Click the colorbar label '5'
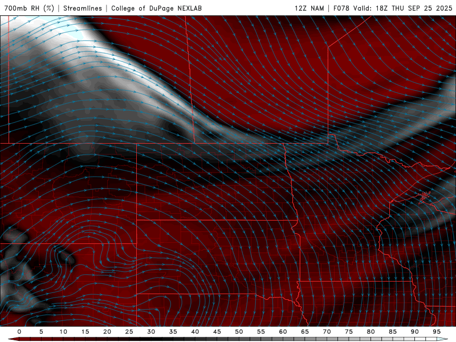The height and width of the screenshot is (342, 456). pos(41,332)
